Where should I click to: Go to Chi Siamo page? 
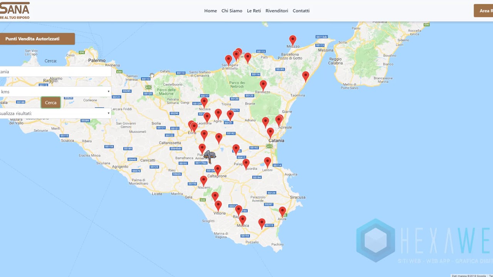(232, 11)
